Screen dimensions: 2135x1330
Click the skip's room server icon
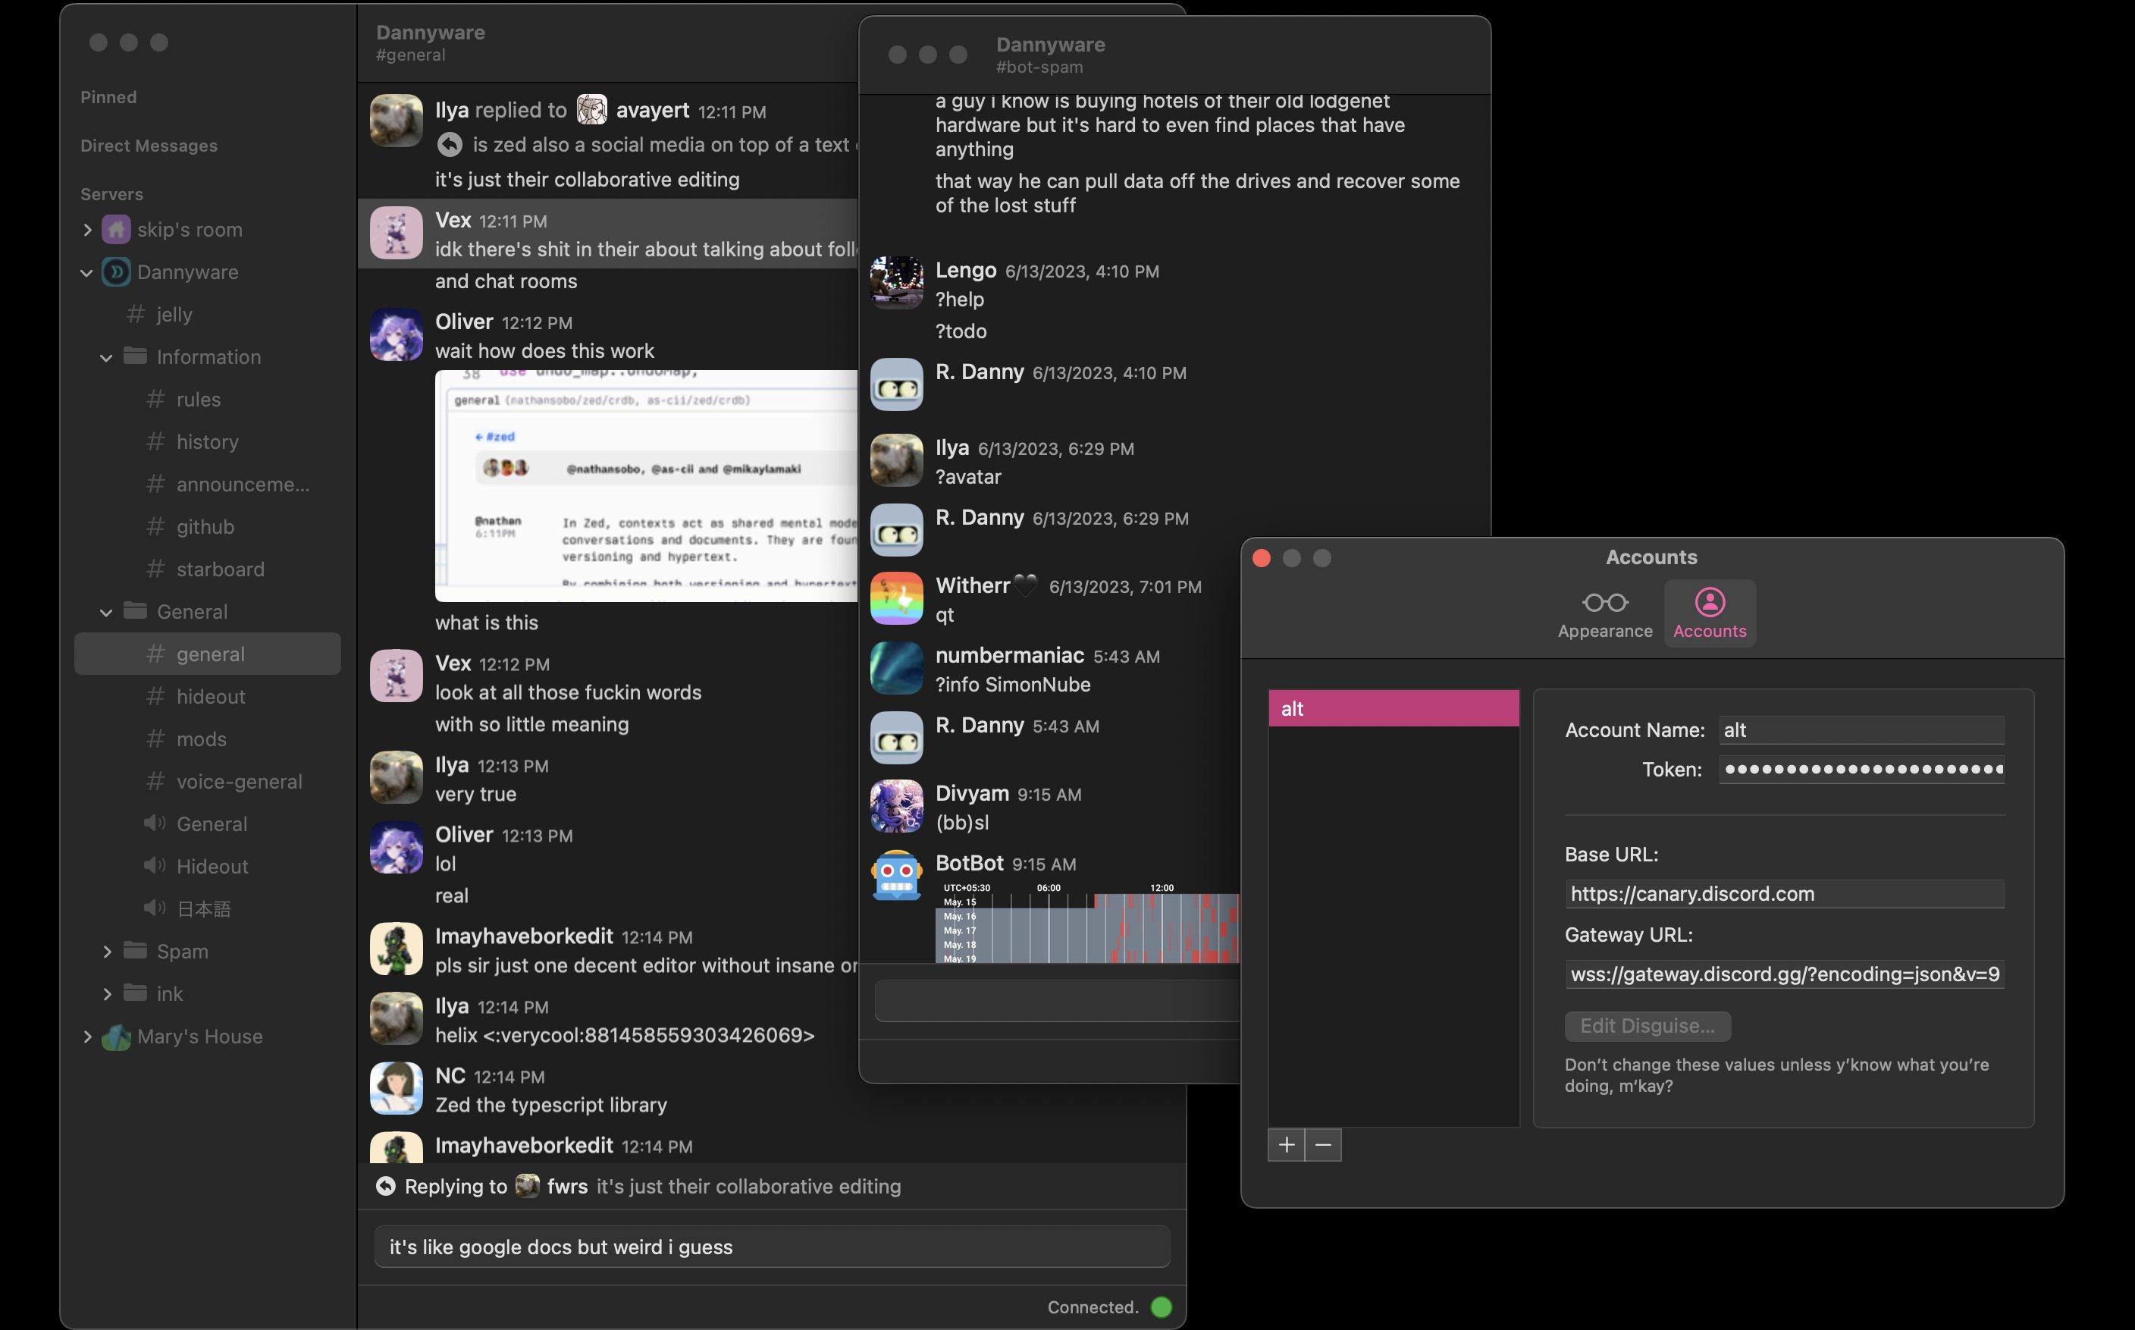click(x=116, y=230)
